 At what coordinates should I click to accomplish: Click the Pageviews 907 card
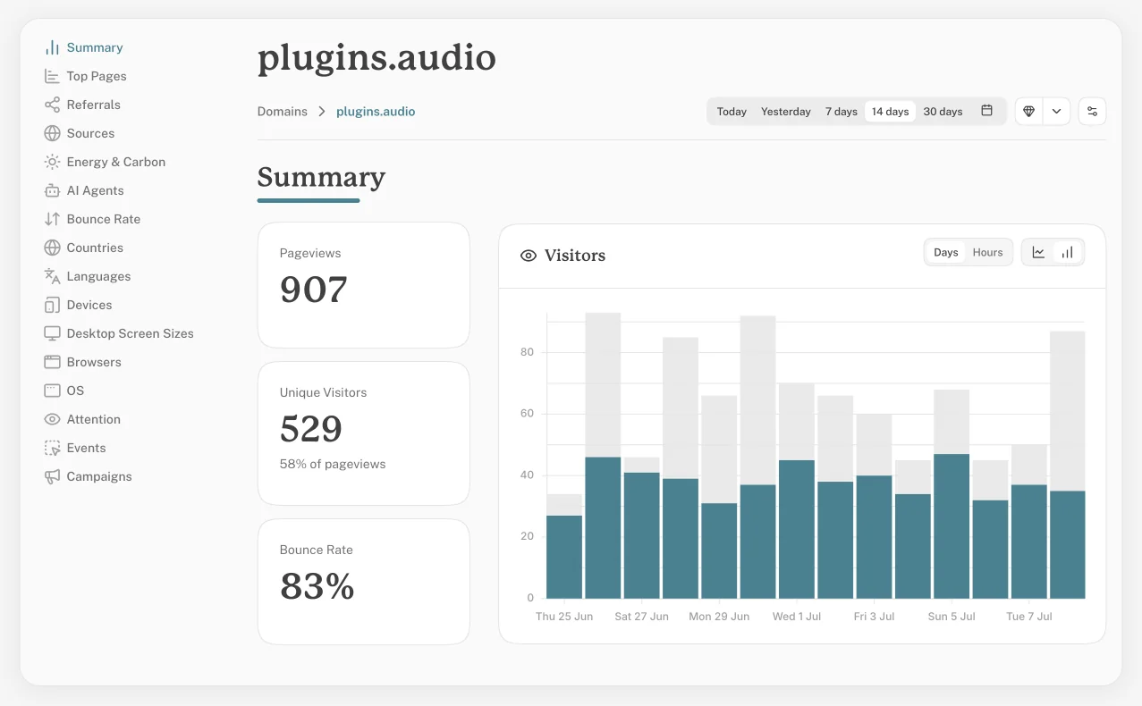tap(363, 285)
